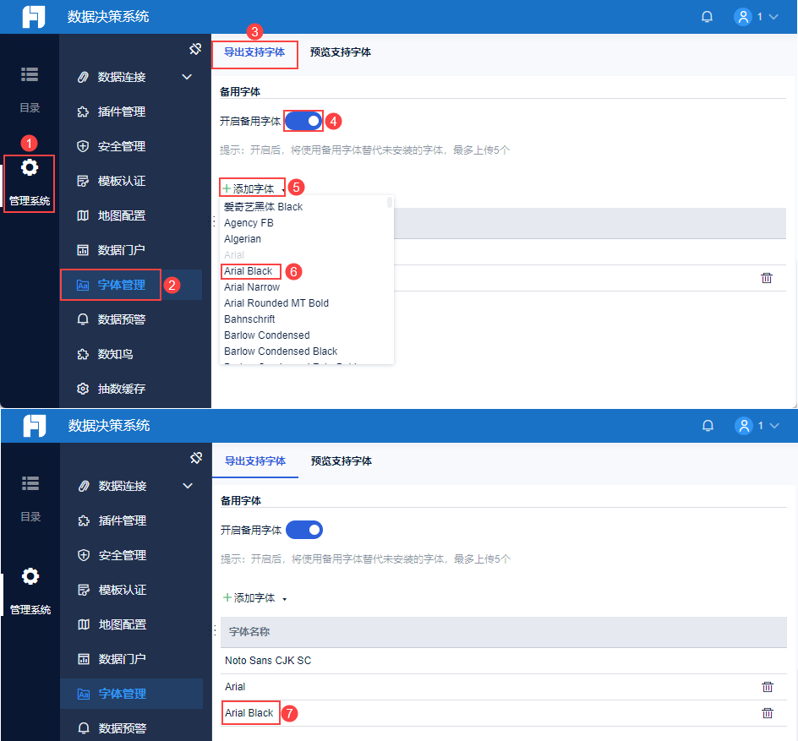The image size is (798, 741).
Task: Toggle 开启备用字体 switch in bottom panel
Action: (x=304, y=530)
